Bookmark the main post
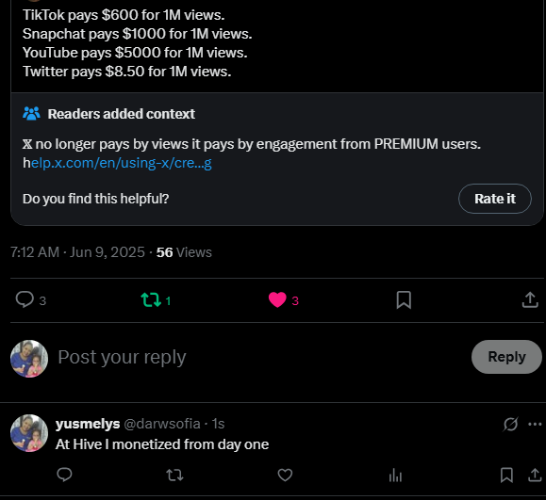This screenshot has width=546, height=500. click(x=404, y=299)
